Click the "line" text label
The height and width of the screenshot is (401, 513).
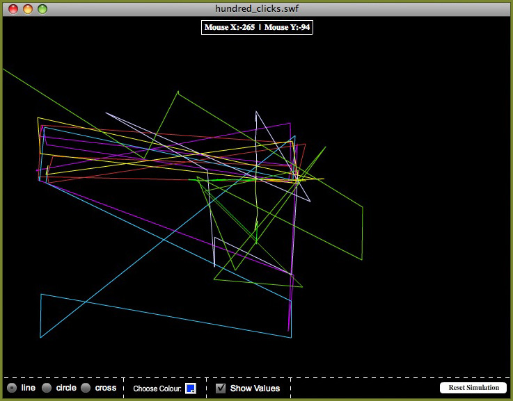(x=29, y=388)
